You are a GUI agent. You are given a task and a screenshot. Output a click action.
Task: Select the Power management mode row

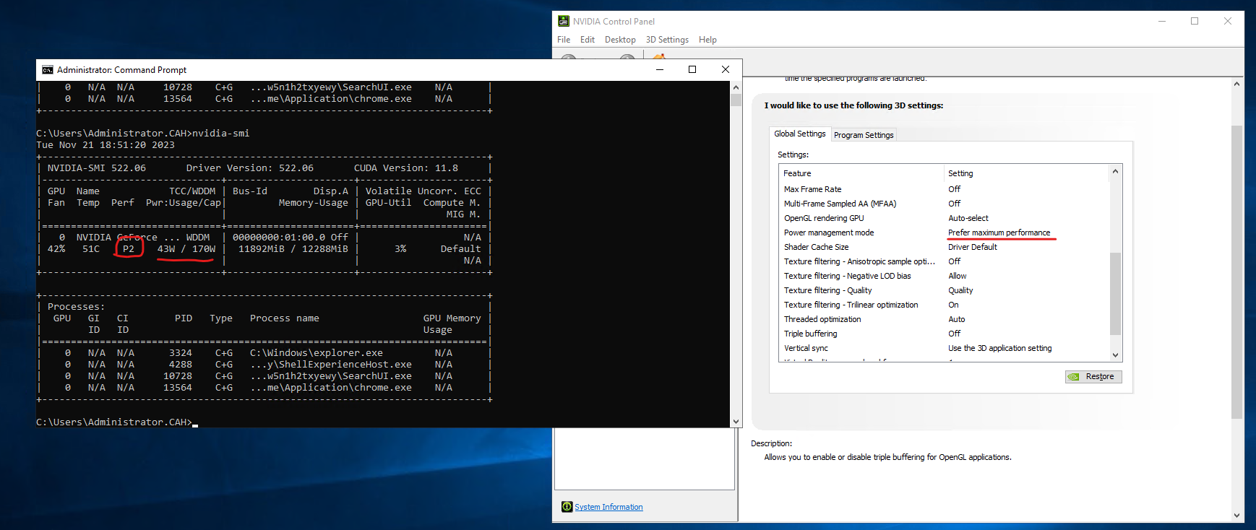[x=944, y=233]
